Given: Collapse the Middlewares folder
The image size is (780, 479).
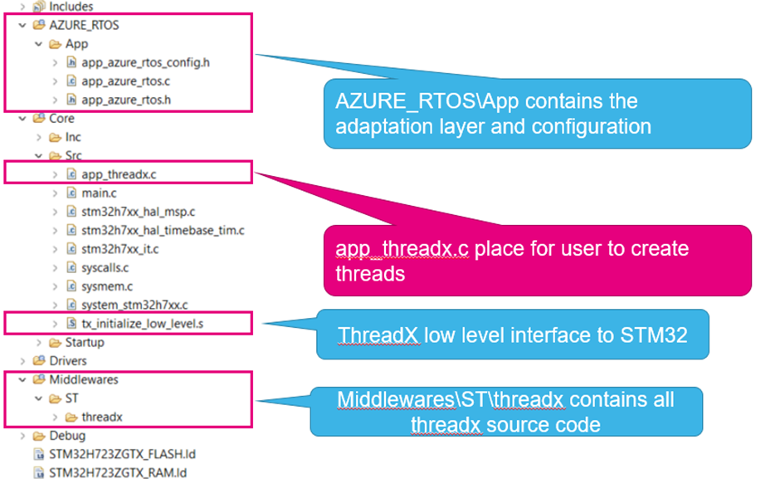Looking at the screenshot, I should coord(22,380).
